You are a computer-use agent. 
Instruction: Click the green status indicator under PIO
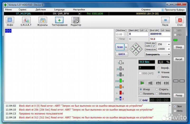[175, 40]
